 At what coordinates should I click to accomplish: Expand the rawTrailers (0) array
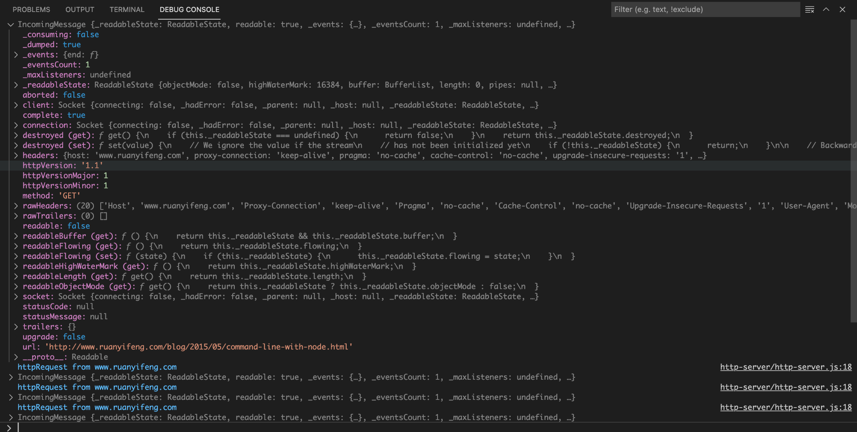[x=16, y=216]
